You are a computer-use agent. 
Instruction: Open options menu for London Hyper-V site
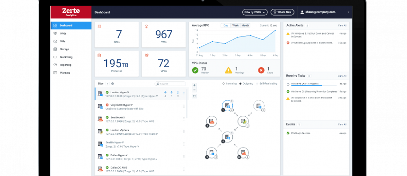coord(184,94)
